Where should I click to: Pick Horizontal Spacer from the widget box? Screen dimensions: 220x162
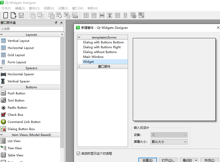click(x=30, y=74)
